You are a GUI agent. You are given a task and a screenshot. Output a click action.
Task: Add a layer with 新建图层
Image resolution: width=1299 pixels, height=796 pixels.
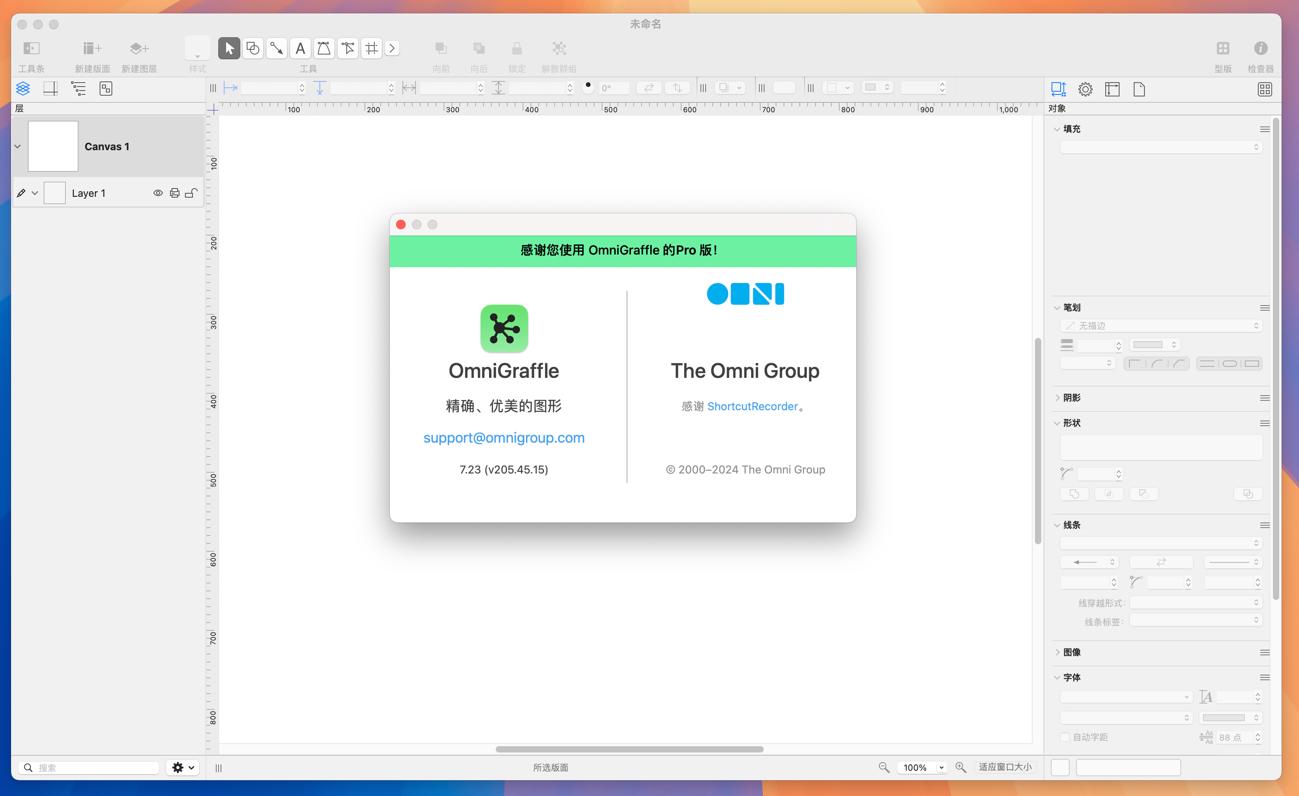click(139, 49)
